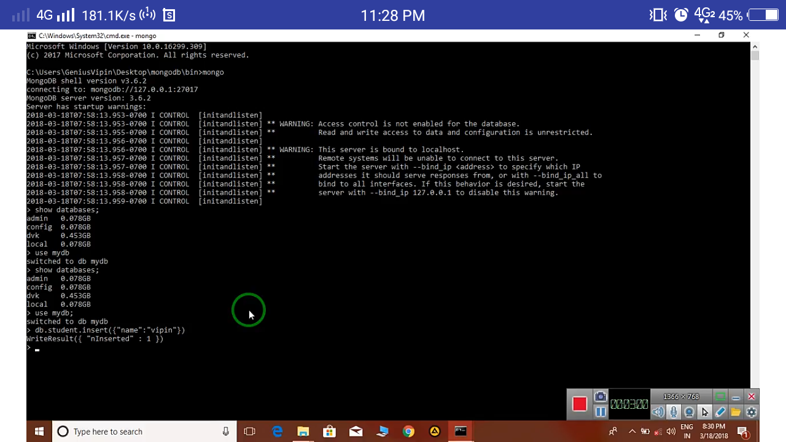Toggle microphone recording in the recorder
The height and width of the screenshot is (442, 786).
(x=674, y=412)
